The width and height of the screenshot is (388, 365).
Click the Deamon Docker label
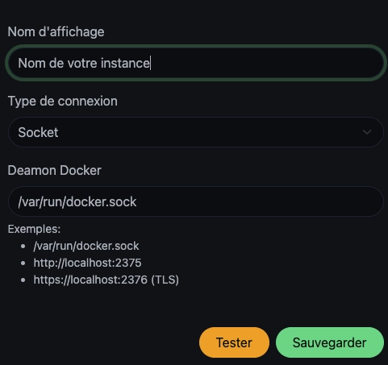pos(55,170)
